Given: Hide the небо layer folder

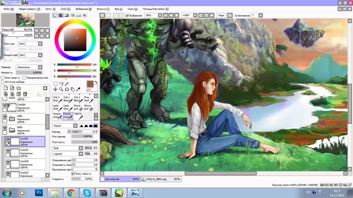Looking at the screenshot, I should coord(5,116).
